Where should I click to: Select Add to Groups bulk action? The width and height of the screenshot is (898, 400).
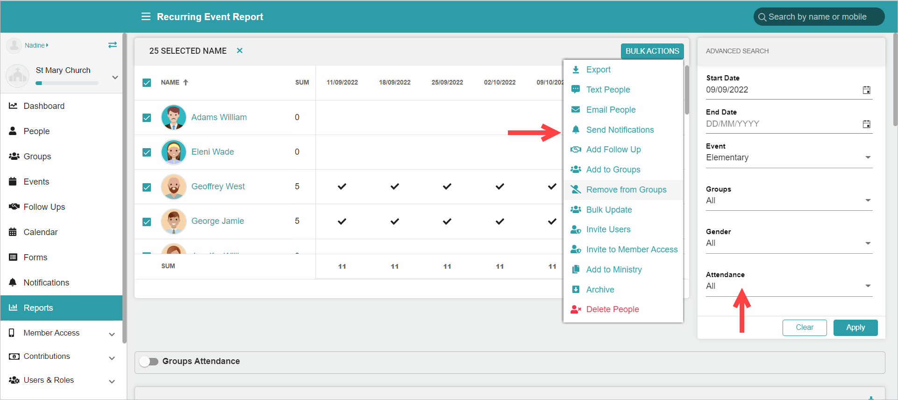pos(623,170)
